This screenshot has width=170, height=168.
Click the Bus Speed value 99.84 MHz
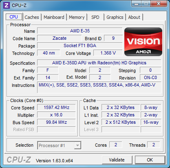click(56, 122)
